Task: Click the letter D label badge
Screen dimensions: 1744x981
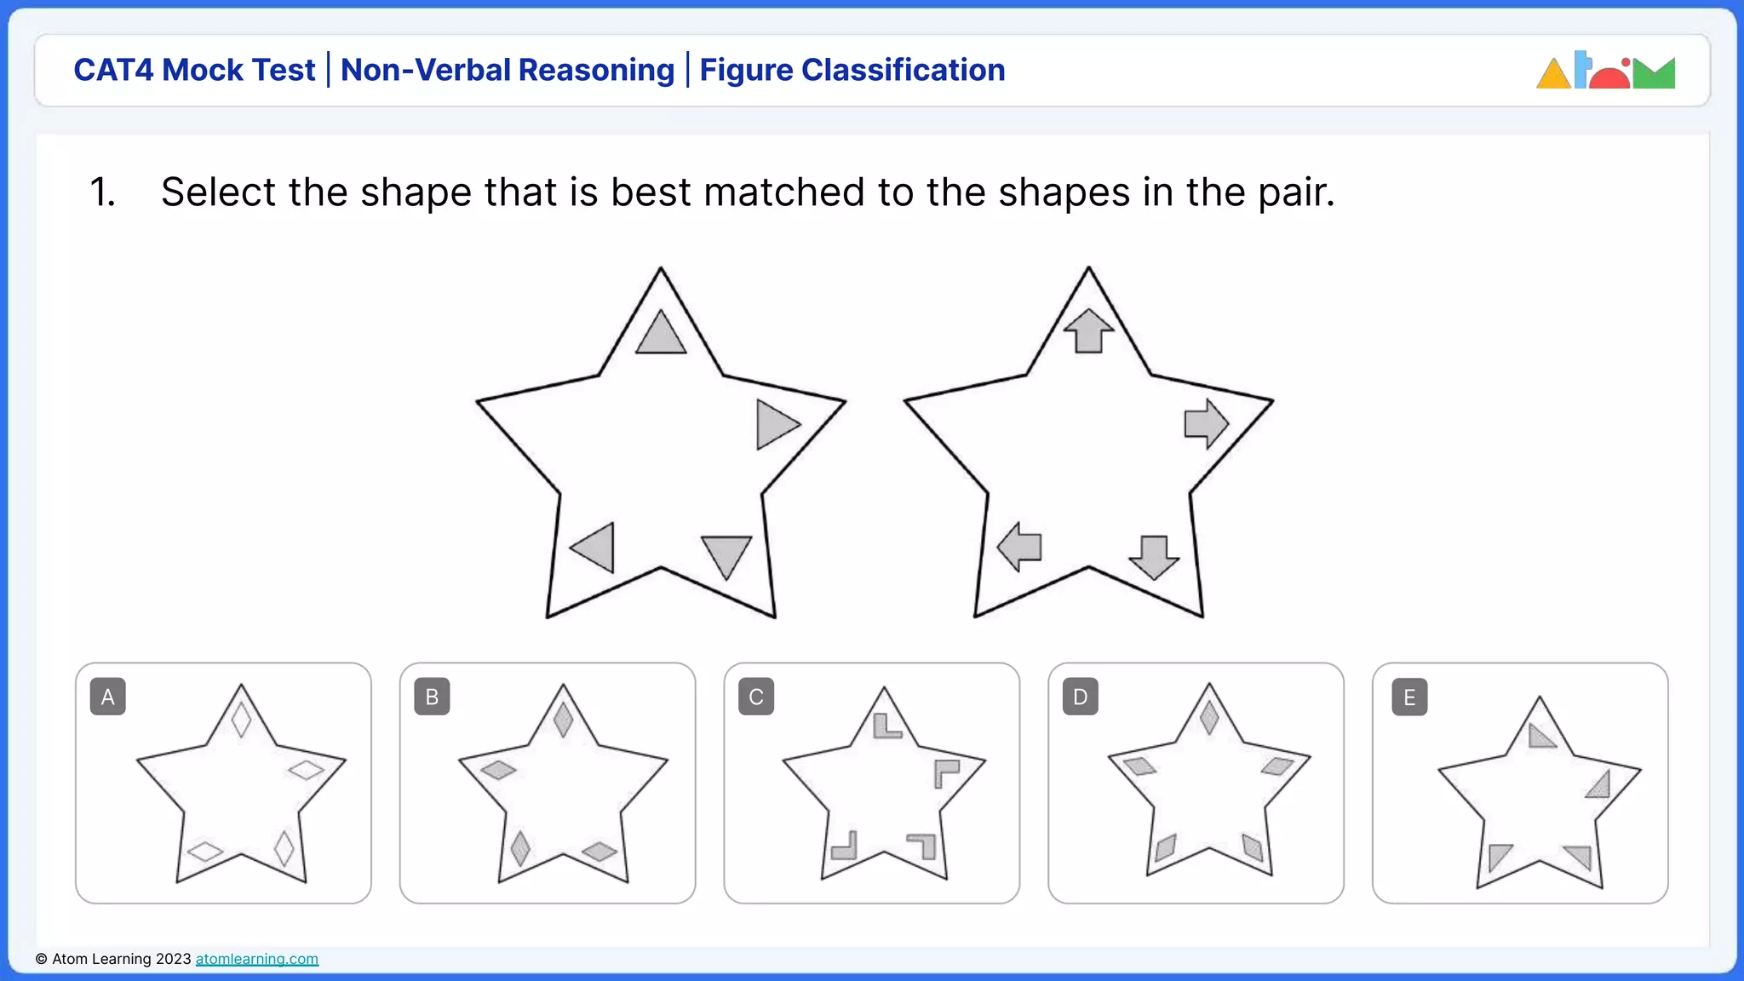Action: pyautogui.click(x=1081, y=697)
